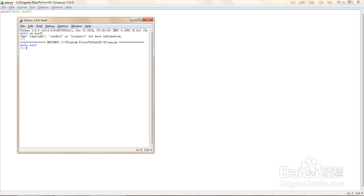Click editor window scrollbar down arrow
Viewport: 364px width, 196px height.
[362, 189]
